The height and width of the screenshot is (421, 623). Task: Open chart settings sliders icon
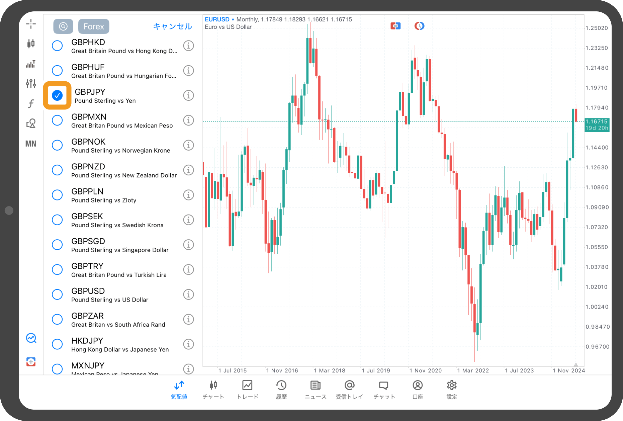click(31, 83)
